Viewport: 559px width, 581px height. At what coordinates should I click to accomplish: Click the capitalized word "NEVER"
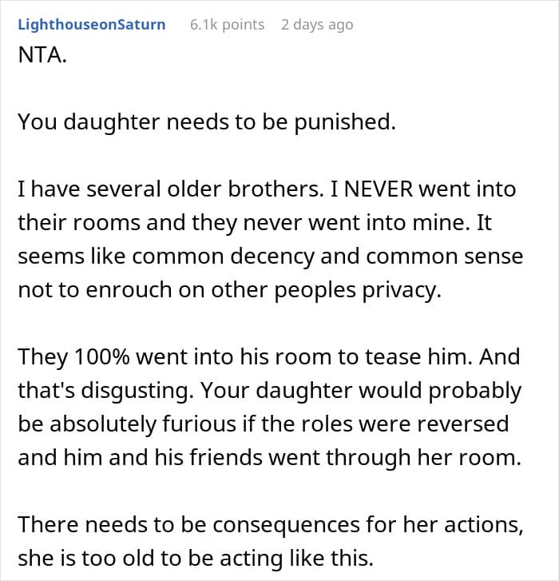tap(379, 189)
